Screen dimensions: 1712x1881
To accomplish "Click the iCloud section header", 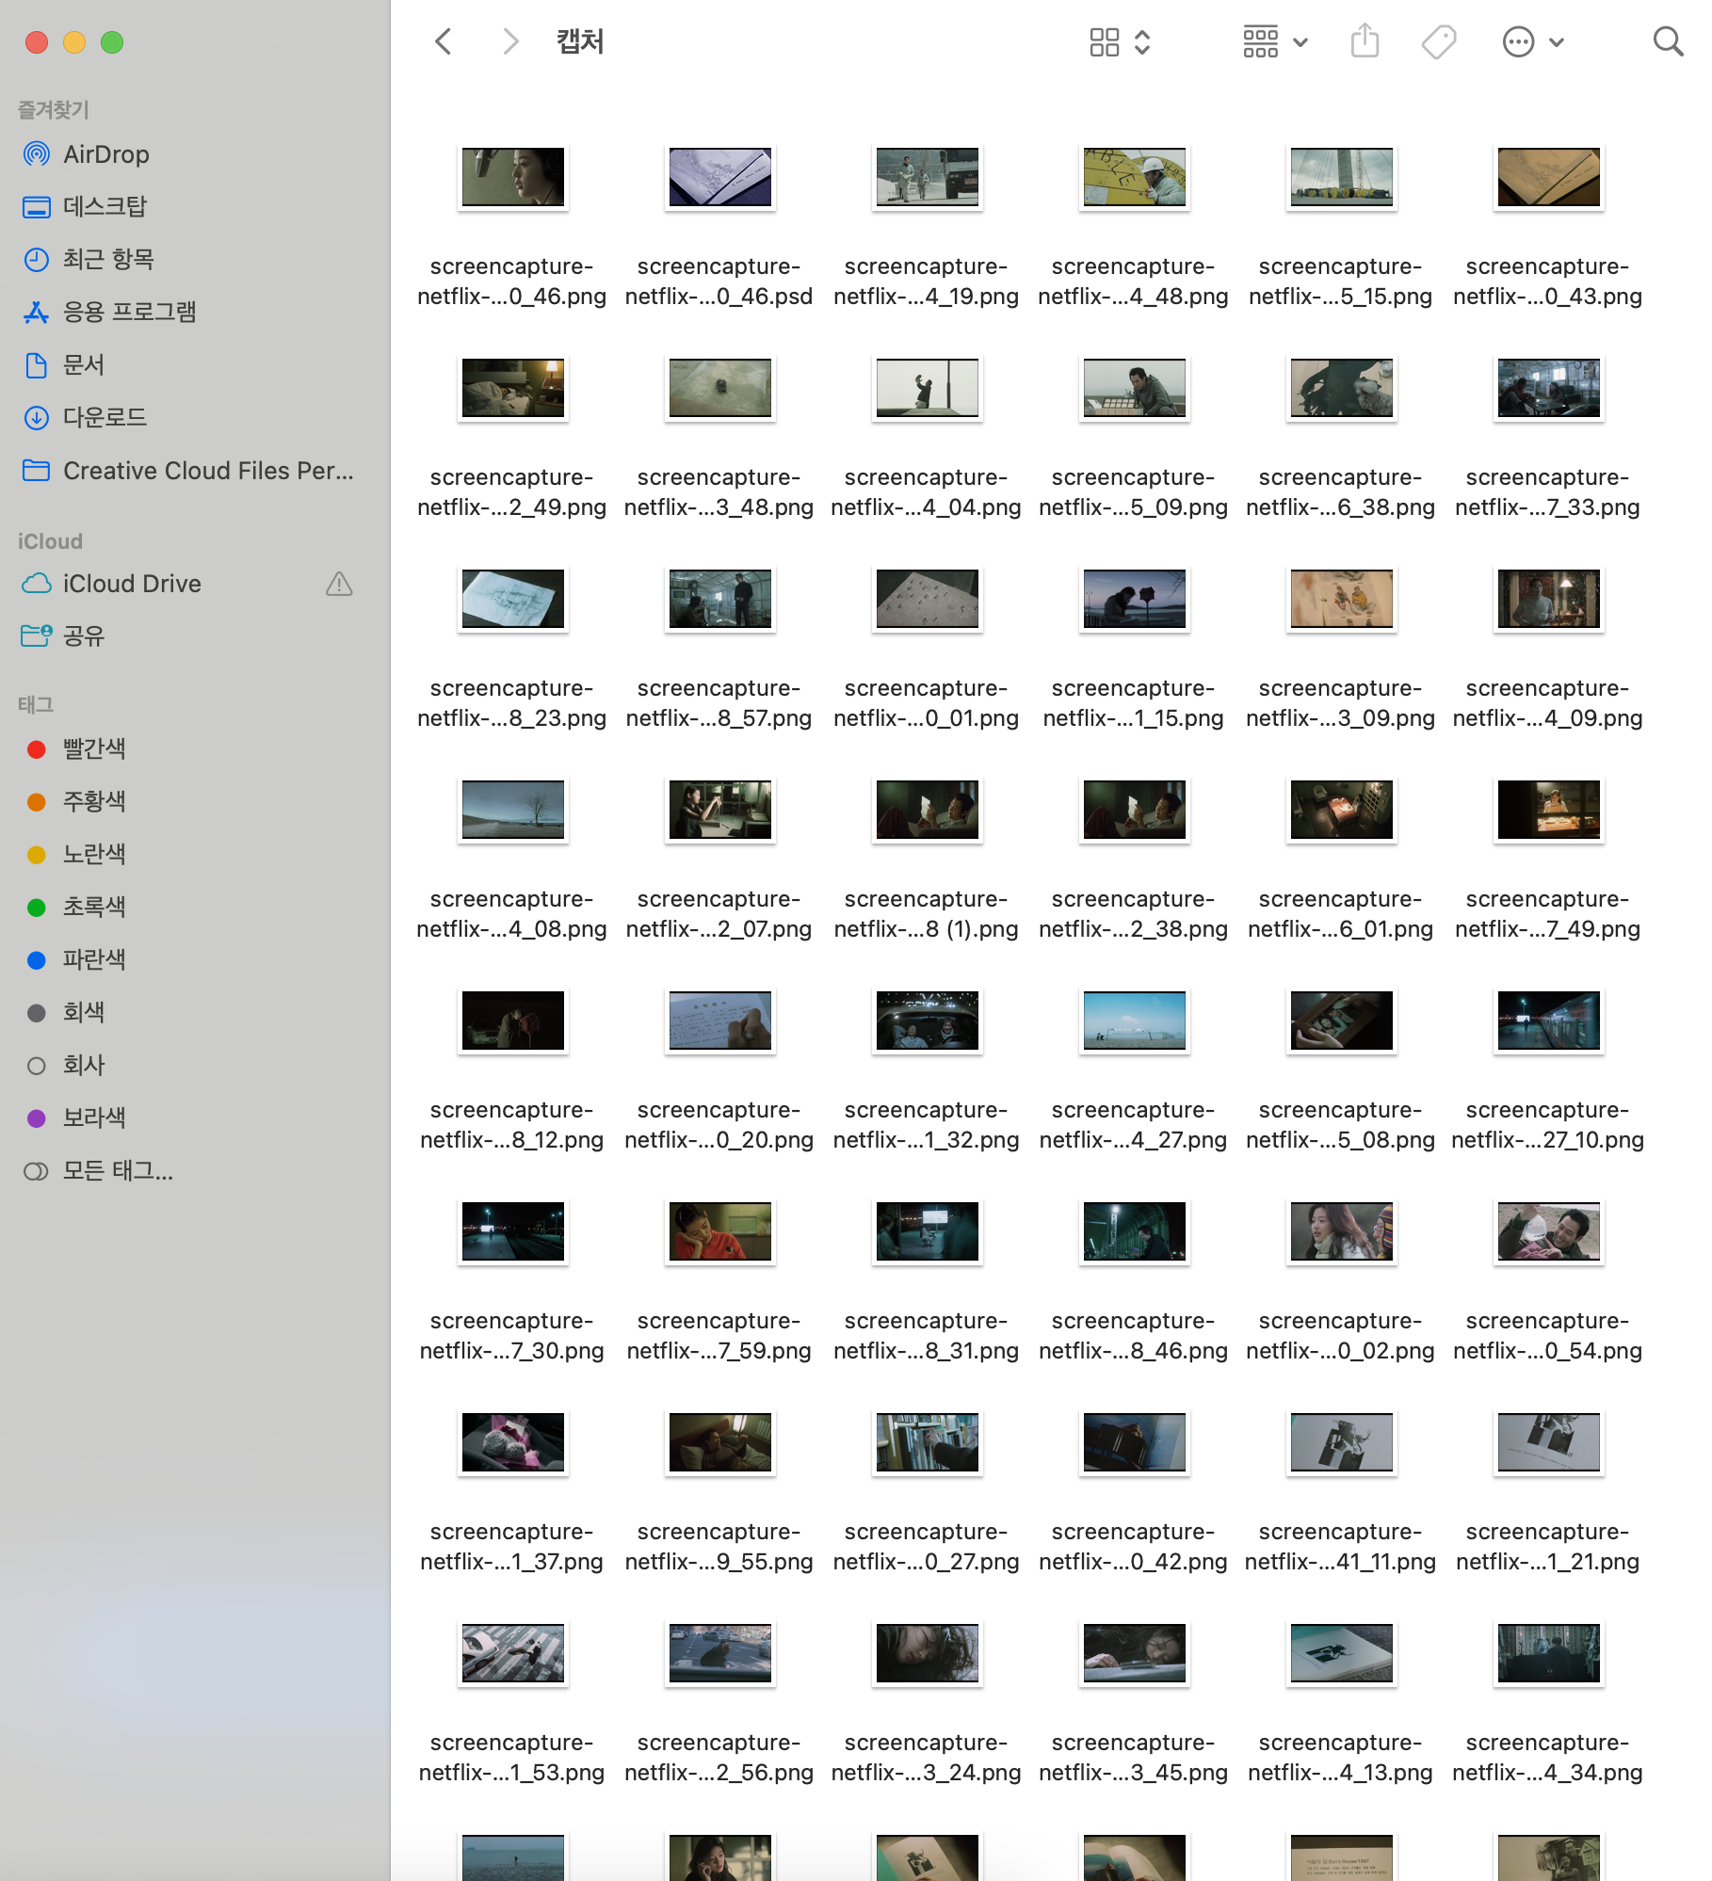I will [x=50, y=541].
